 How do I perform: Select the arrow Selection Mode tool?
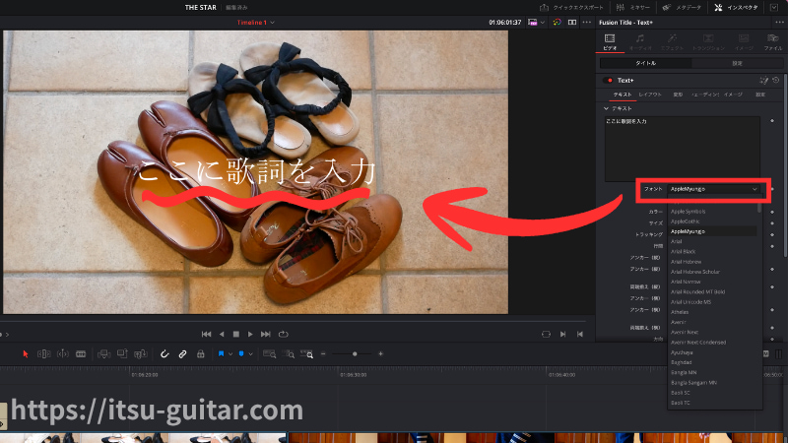26,354
